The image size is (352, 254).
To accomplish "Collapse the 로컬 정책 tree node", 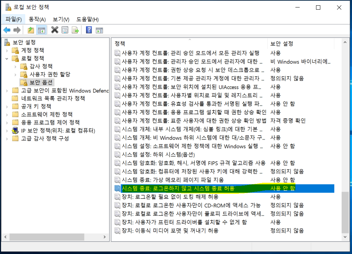I will [x=7, y=59].
